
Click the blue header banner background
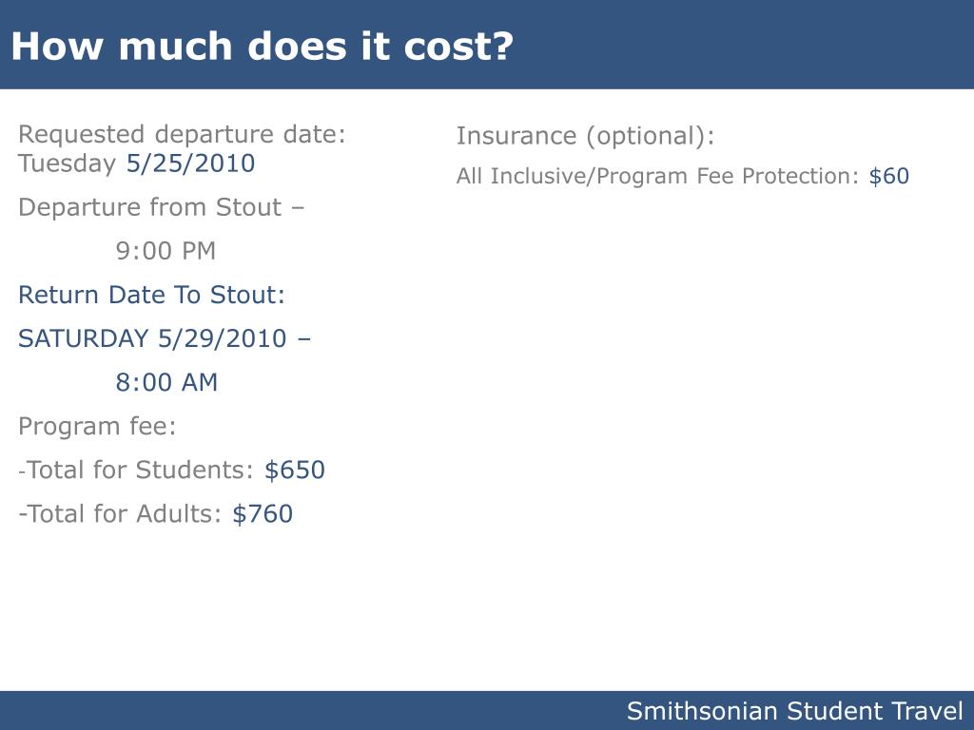pyautogui.click(x=746, y=45)
